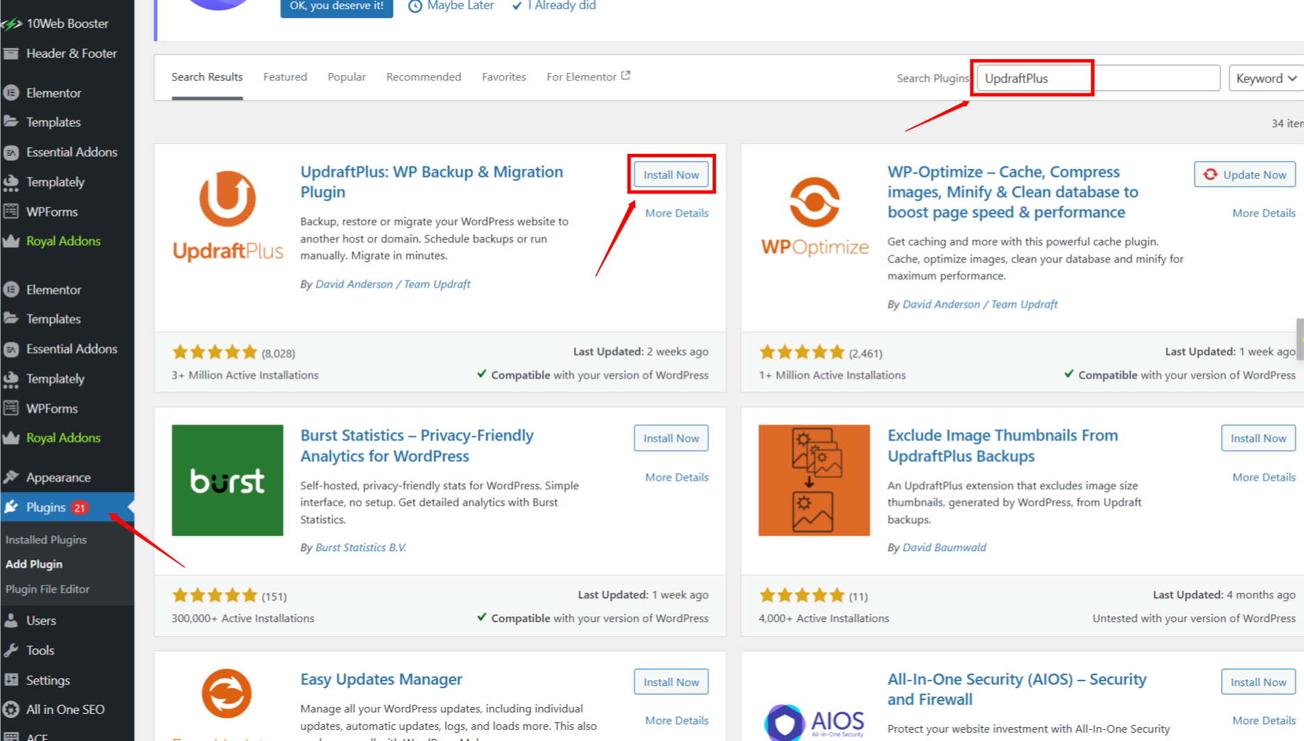The width and height of the screenshot is (1304, 741).
Task: Open 10Web Booster lightning icon
Action: click(11, 24)
